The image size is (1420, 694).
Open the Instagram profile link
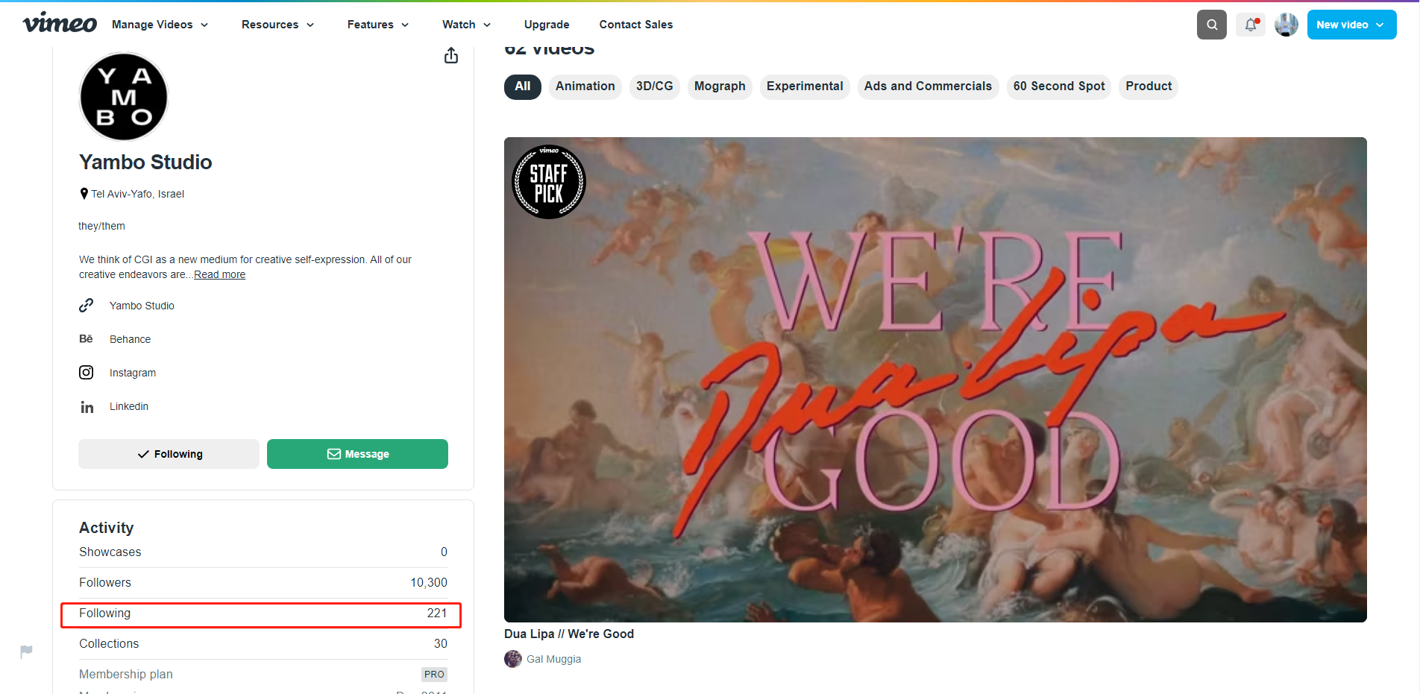tap(133, 373)
